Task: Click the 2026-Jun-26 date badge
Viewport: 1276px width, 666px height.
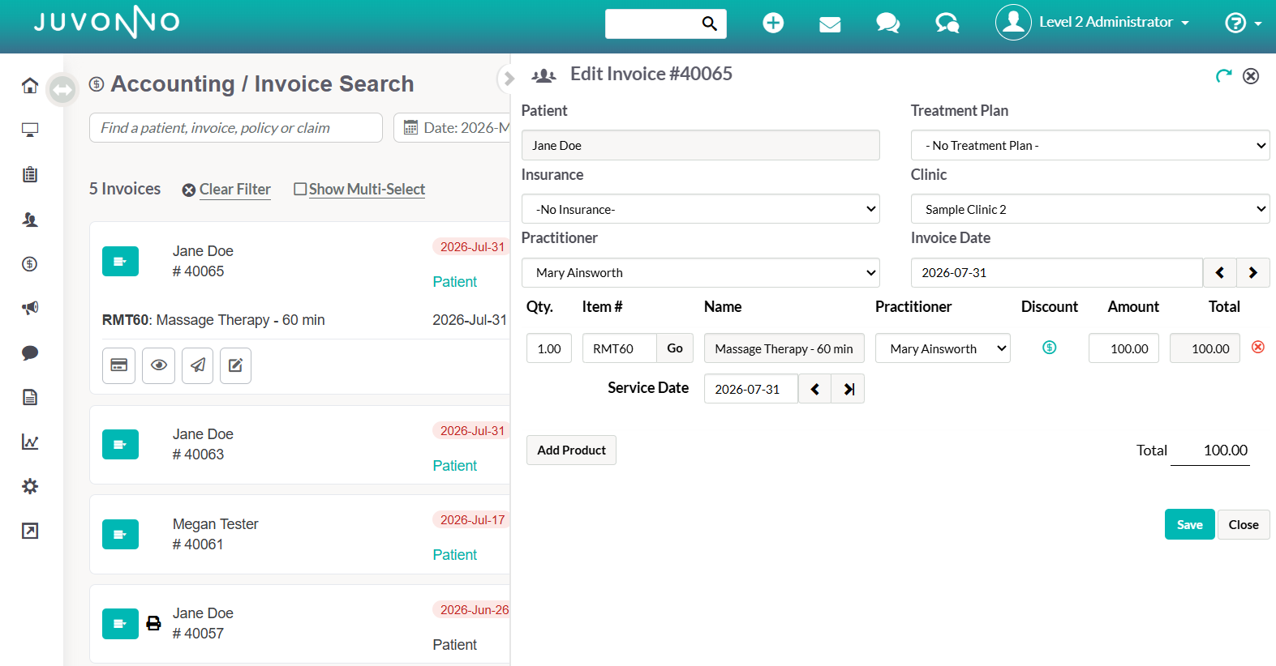Action: [x=474, y=610]
